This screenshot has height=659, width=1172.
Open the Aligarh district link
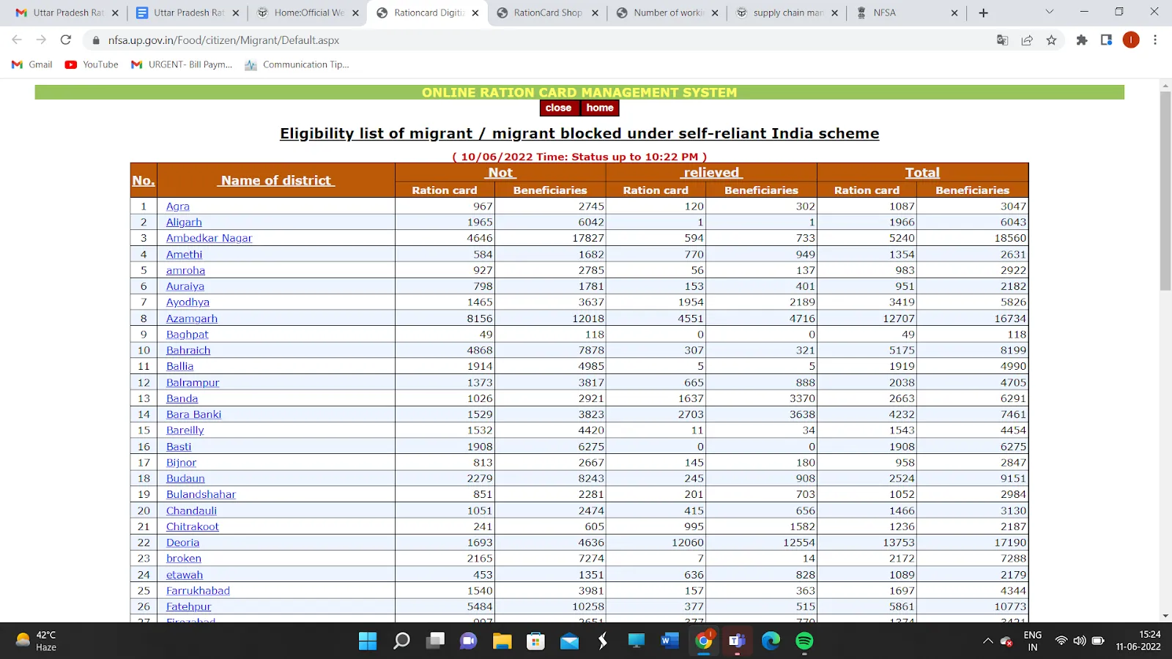click(184, 222)
